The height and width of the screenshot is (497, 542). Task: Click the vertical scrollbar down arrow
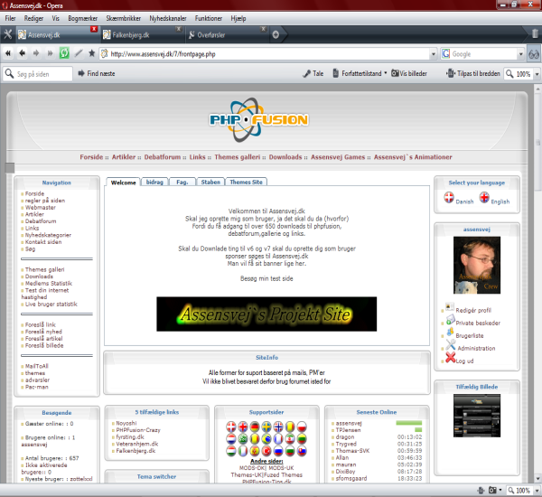(537, 479)
